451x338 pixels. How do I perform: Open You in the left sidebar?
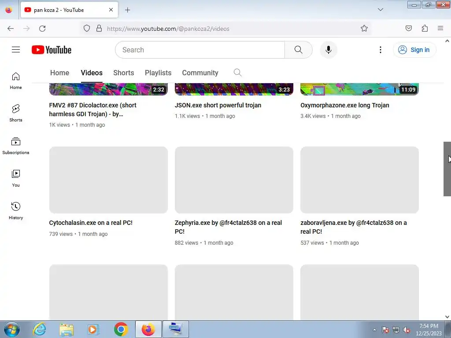coord(16,179)
